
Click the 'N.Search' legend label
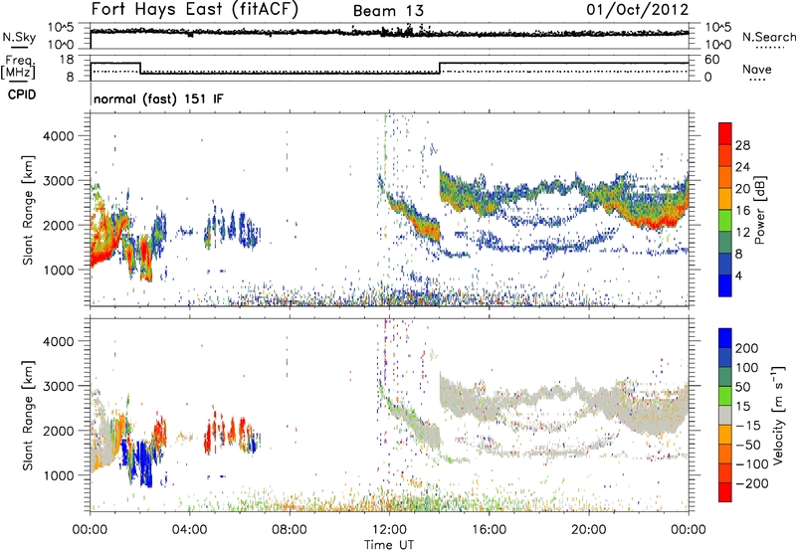pos(769,37)
